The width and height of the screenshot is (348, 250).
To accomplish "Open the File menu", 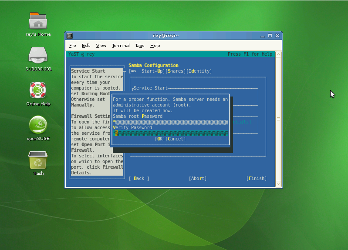I will [73, 45].
